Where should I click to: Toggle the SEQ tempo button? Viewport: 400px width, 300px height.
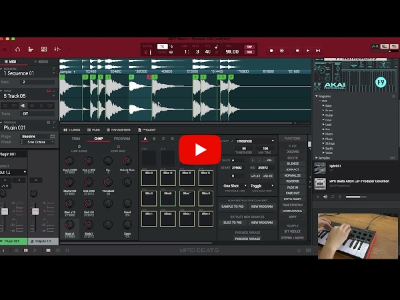pyautogui.click(x=249, y=52)
